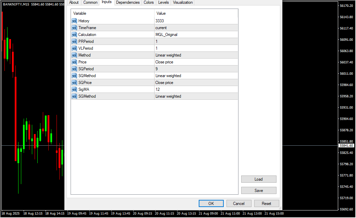Reset inputs with the Reset button
Screen dimensions: 356x218
click(x=267, y=204)
